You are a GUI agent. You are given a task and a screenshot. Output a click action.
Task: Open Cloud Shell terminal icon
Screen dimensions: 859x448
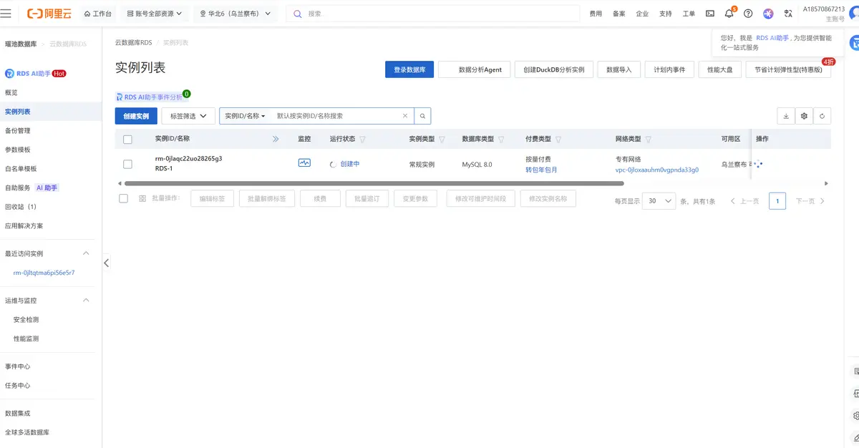[x=710, y=14]
